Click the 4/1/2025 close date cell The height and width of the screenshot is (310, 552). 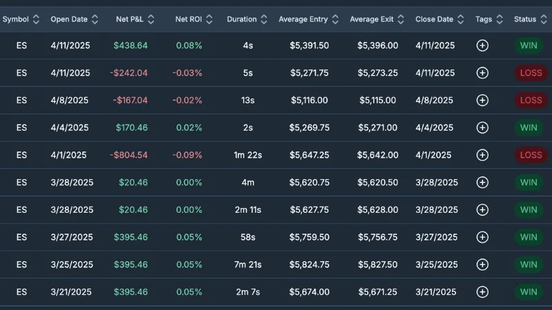433,155
